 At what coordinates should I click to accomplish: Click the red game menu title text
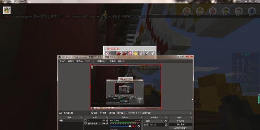click(x=113, y=48)
